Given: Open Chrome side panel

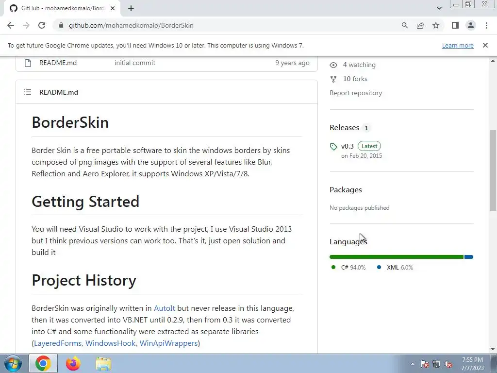Looking at the screenshot, I should tap(455, 25).
